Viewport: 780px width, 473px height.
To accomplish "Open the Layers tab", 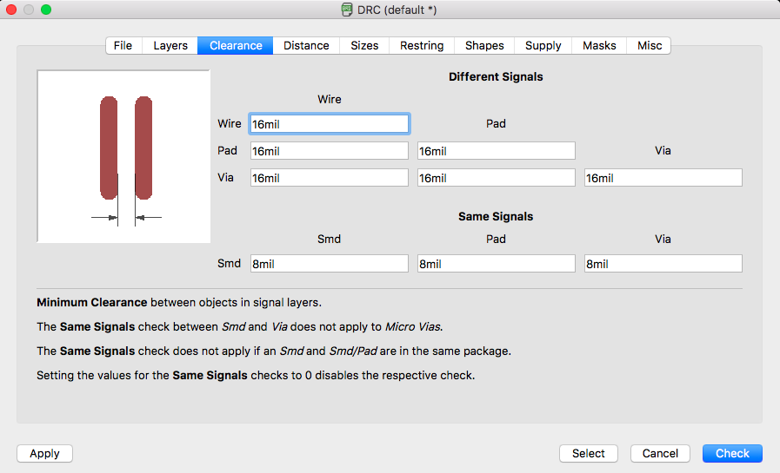I will [x=170, y=46].
